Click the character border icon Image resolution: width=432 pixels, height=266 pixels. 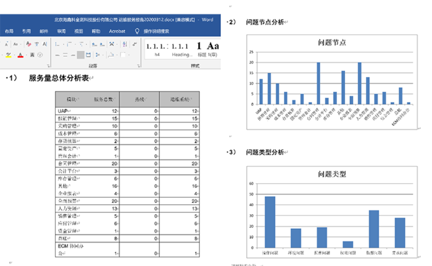(x=44, y=44)
